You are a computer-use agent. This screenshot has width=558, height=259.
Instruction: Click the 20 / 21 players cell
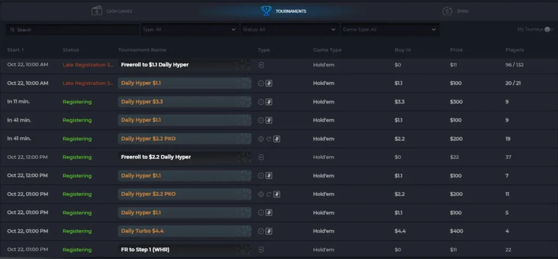pos(512,83)
